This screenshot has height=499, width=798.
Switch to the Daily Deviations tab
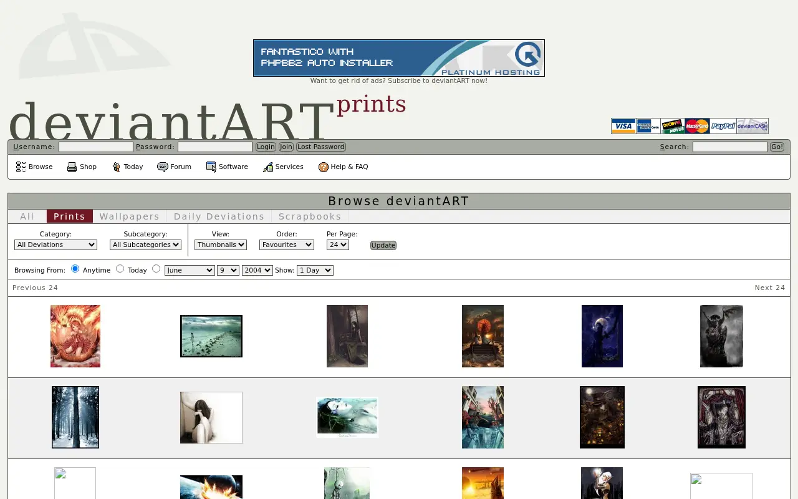tap(219, 216)
